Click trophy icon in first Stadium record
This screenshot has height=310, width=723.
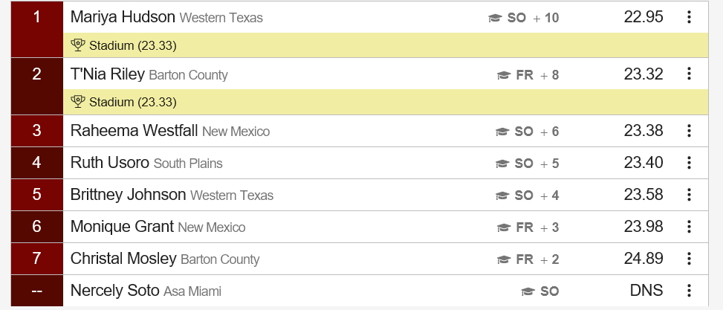coord(78,45)
